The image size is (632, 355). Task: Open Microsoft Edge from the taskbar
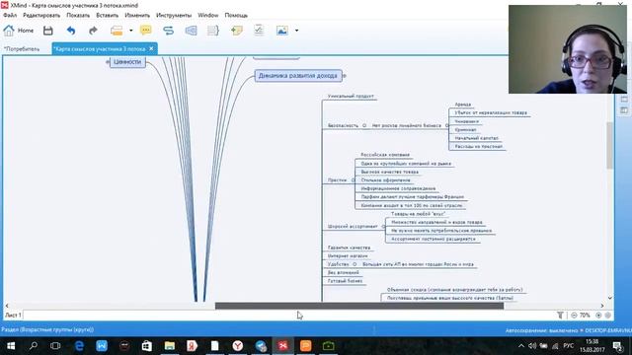79,346
